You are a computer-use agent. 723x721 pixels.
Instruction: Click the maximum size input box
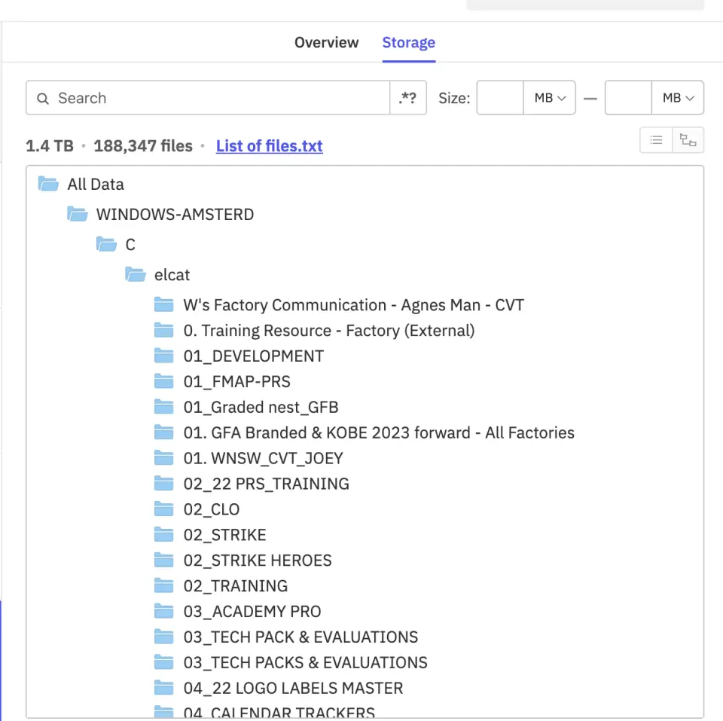pos(628,98)
